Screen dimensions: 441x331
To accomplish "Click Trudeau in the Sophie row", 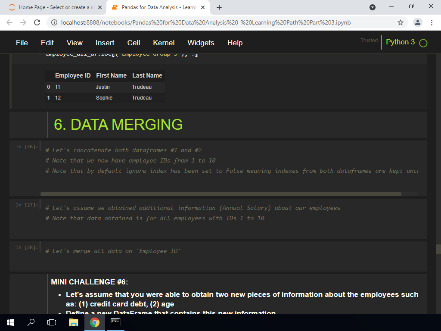I will tap(142, 98).
